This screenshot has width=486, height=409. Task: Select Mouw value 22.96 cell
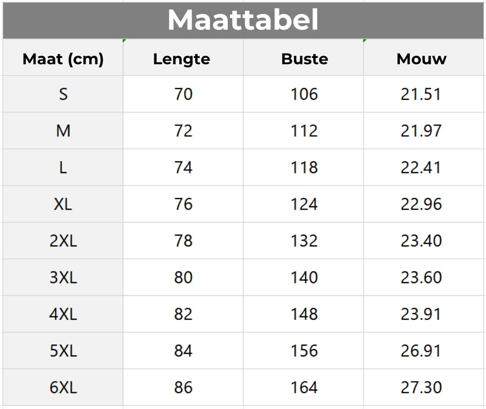point(423,204)
